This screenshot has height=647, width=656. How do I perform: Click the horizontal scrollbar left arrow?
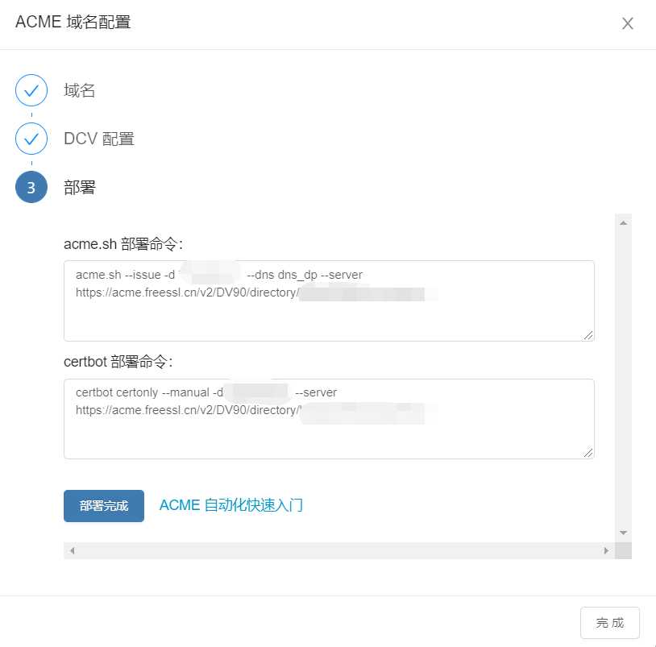(72, 550)
